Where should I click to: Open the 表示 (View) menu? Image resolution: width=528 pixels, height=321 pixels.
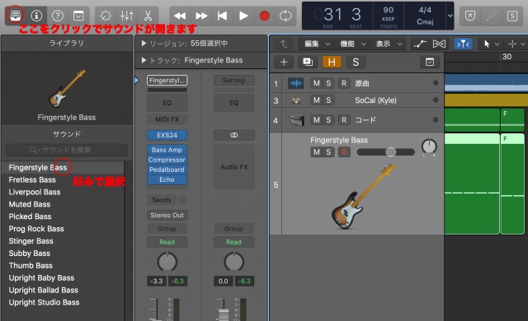pos(389,44)
